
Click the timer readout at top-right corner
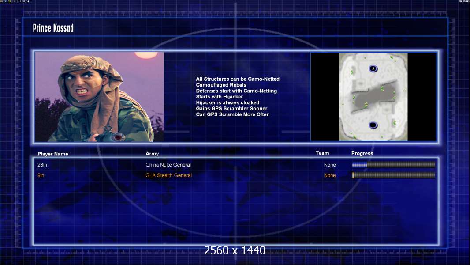tap(463, 1)
